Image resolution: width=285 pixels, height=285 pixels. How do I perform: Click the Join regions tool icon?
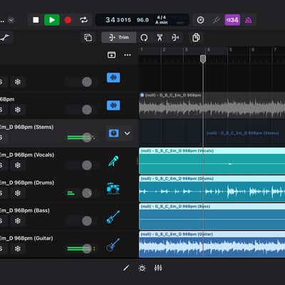tap(175, 38)
